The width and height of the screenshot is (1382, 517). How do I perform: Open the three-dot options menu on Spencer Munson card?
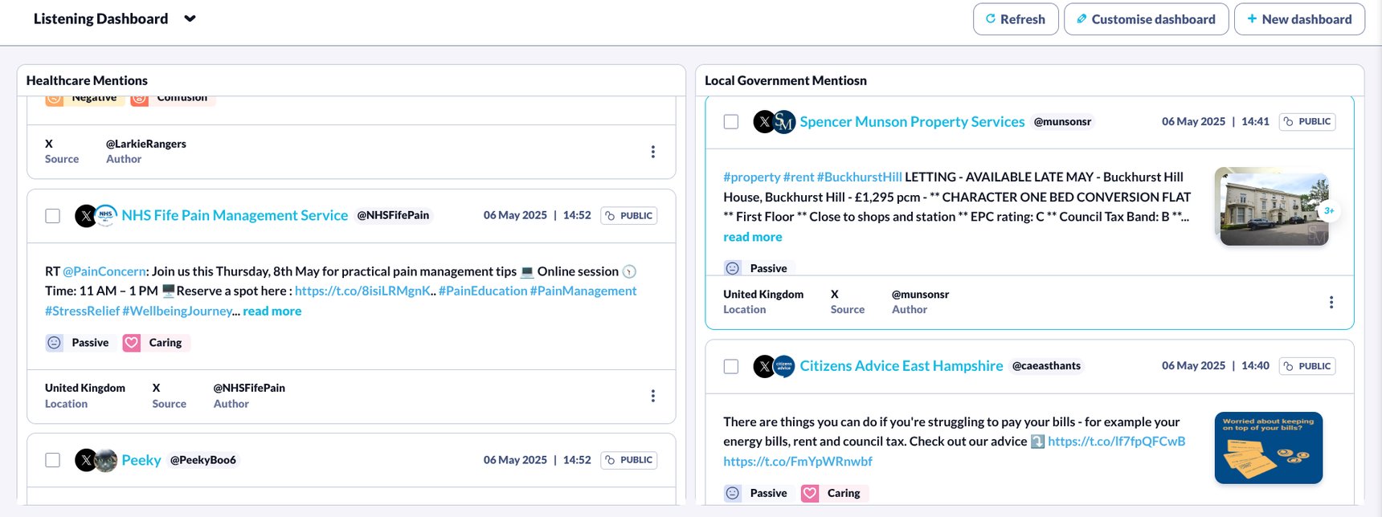pos(1331,302)
